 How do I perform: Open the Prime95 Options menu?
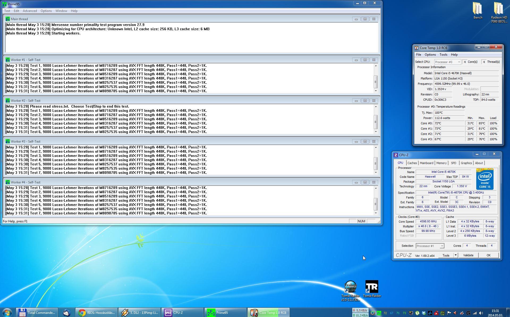coord(46,11)
